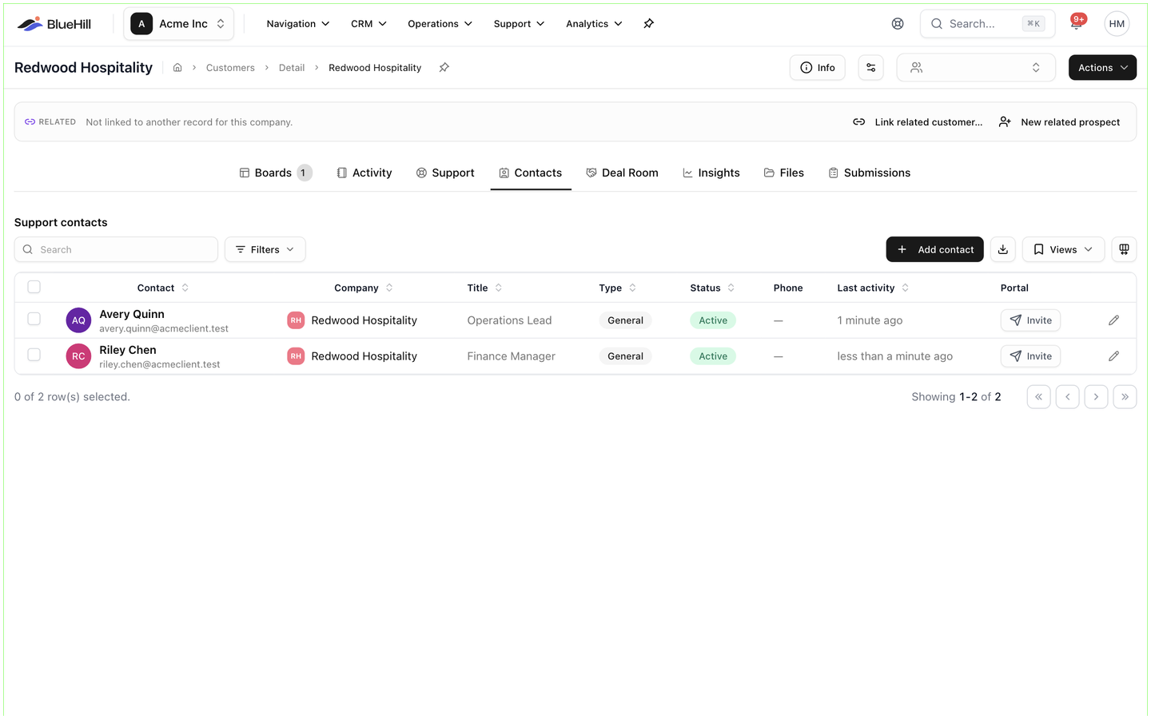
Task: Expand the CRM menu
Action: pyautogui.click(x=368, y=24)
